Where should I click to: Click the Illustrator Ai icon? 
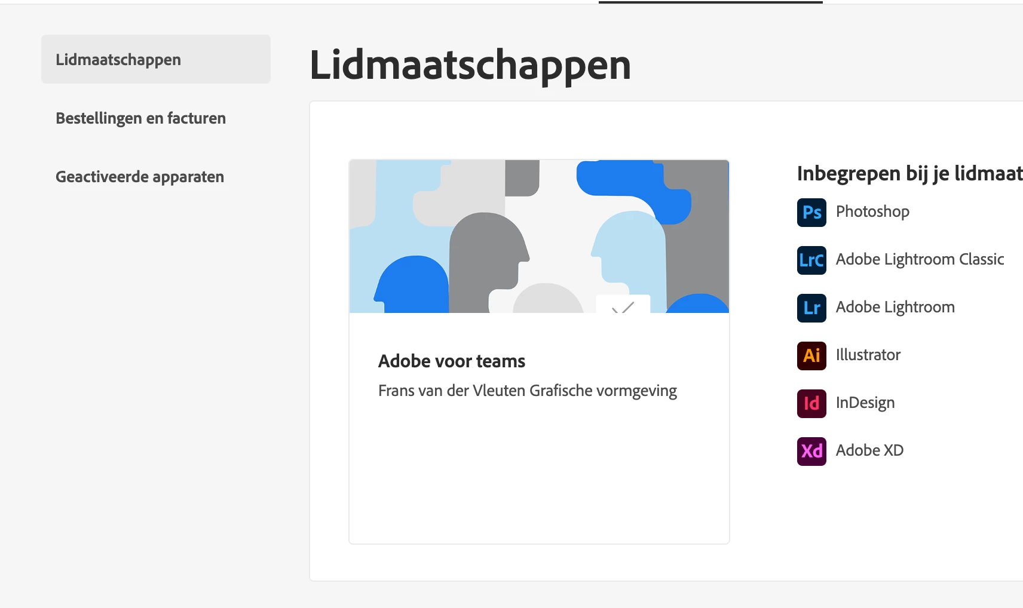click(811, 356)
